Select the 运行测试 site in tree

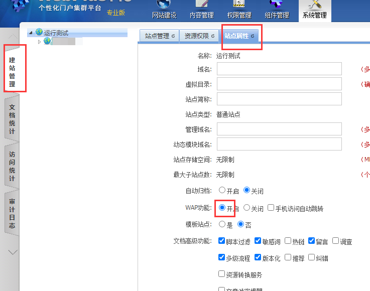56,33
